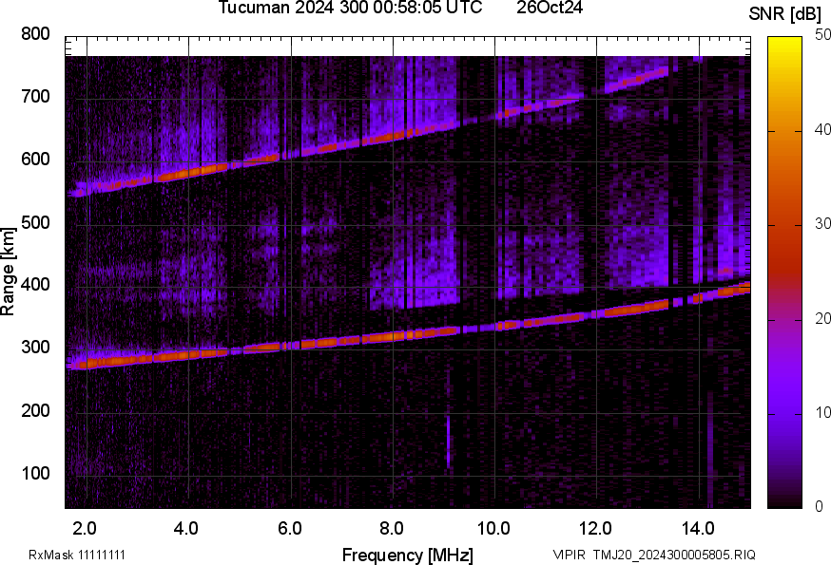Screen dimensions: 831x565
Task: Click the 2.0 MHz frequency tick label
Action: [86, 527]
